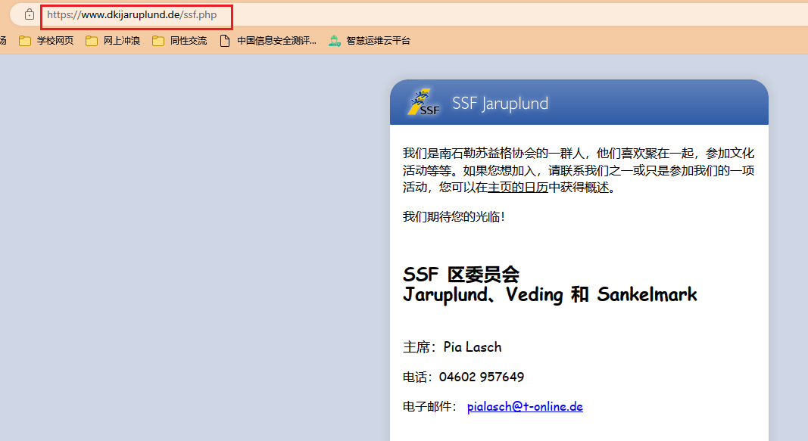Click the SSF Jaruplund header title

(x=500, y=104)
